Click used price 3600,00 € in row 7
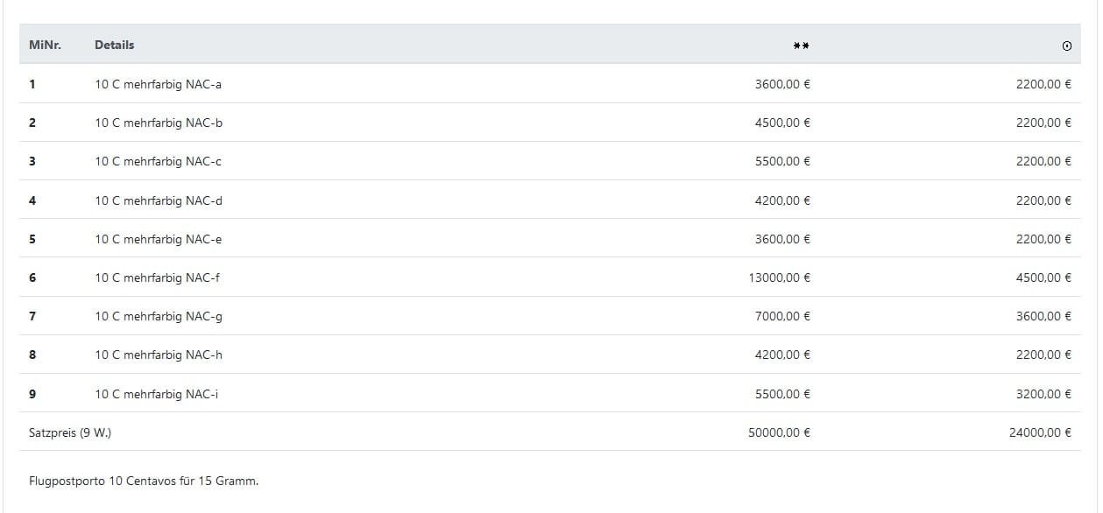The width and height of the screenshot is (1103, 513). click(1043, 316)
